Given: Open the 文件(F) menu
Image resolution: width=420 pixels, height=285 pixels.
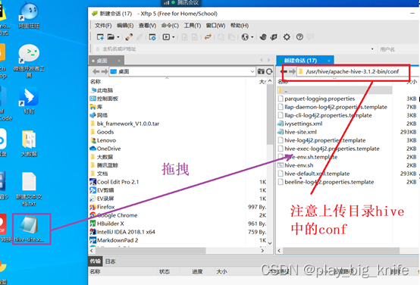Looking at the screenshot, I should coord(103,26).
